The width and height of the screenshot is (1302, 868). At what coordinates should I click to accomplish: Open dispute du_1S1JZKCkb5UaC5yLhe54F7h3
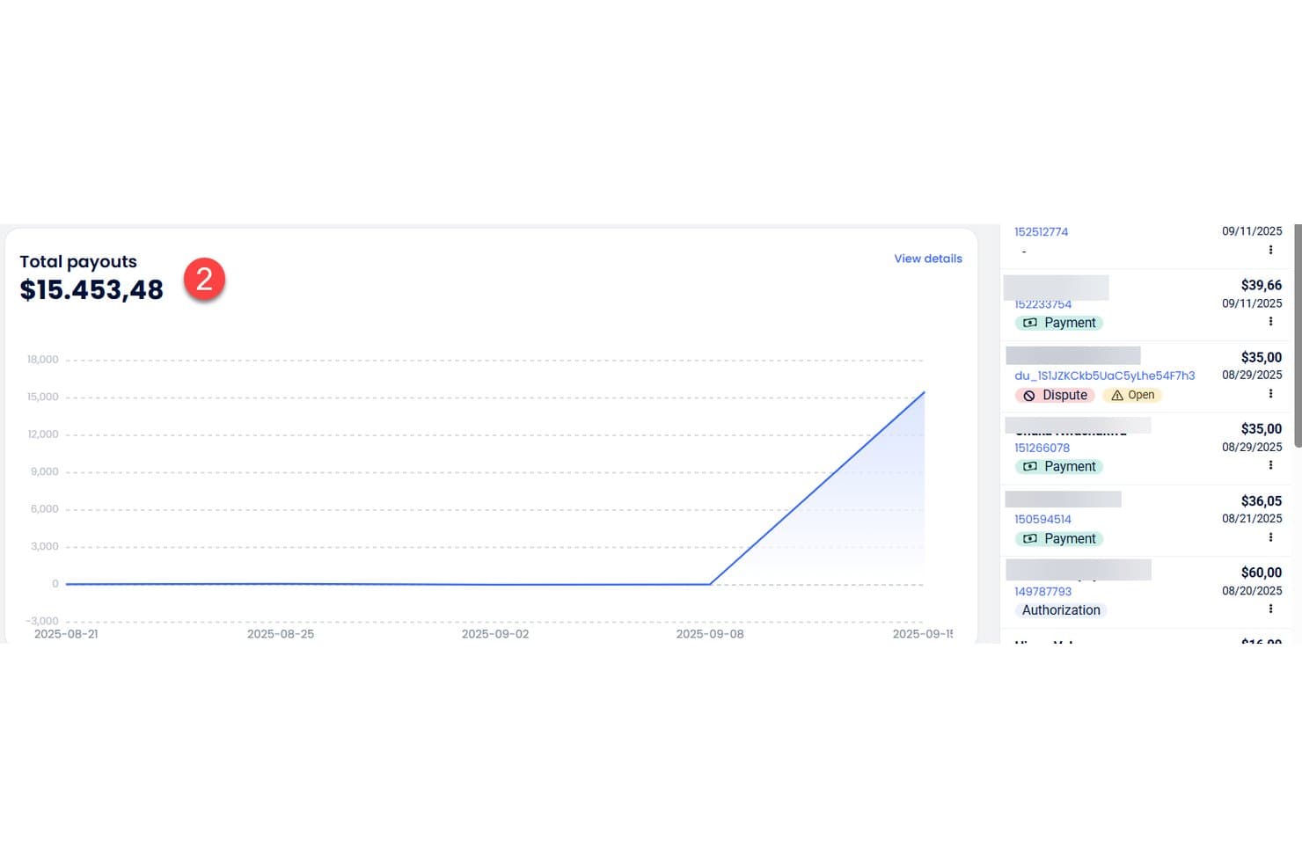1105,376
